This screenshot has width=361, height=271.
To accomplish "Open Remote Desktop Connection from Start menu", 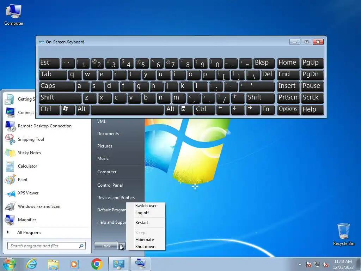I will click(47, 126).
